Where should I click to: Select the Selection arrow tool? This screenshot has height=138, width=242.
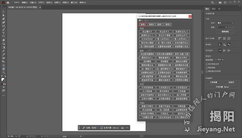(3, 11)
